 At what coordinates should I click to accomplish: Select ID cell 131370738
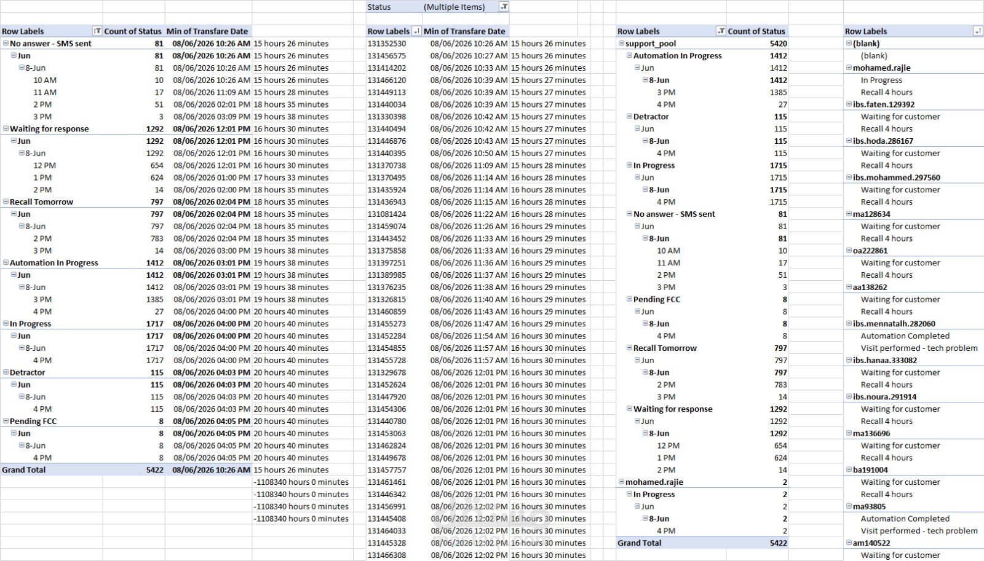click(x=394, y=165)
